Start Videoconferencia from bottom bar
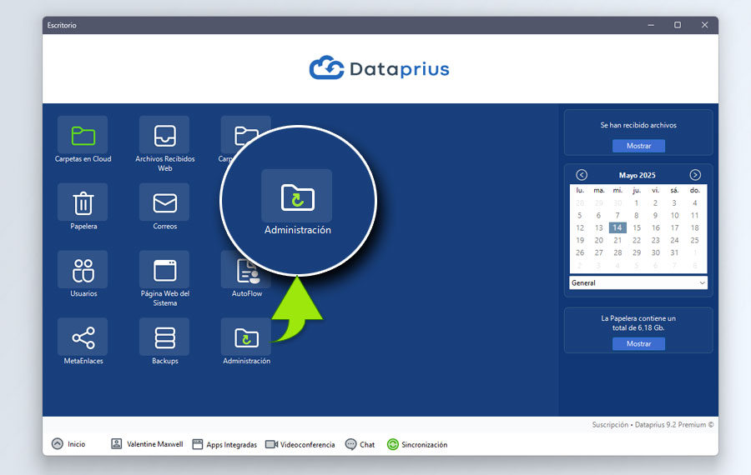This screenshot has height=475, width=751. pyautogui.click(x=307, y=445)
